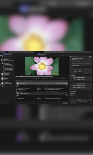
Task: Open the captions display icon menu
Action: tap(66, 78)
